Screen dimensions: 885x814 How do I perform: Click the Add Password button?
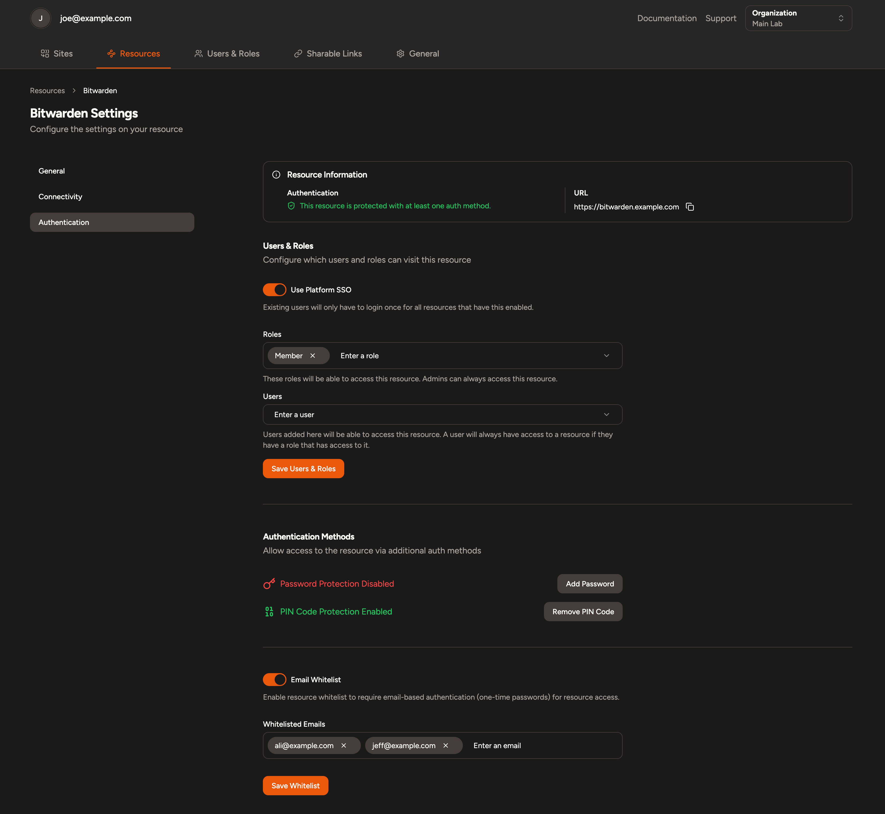(x=589, y=584)
